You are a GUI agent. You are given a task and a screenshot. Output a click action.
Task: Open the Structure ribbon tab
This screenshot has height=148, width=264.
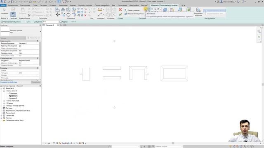coord(25,5)
